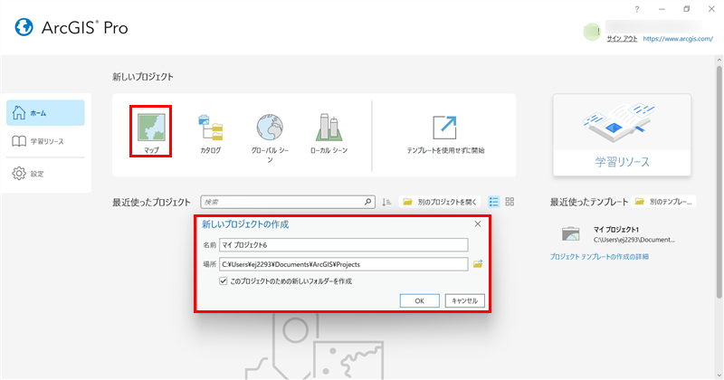Viewport: 724px width, 380px height.
Task: Click Sign Out (サイン アウト) link
Action: pos(622,39)
